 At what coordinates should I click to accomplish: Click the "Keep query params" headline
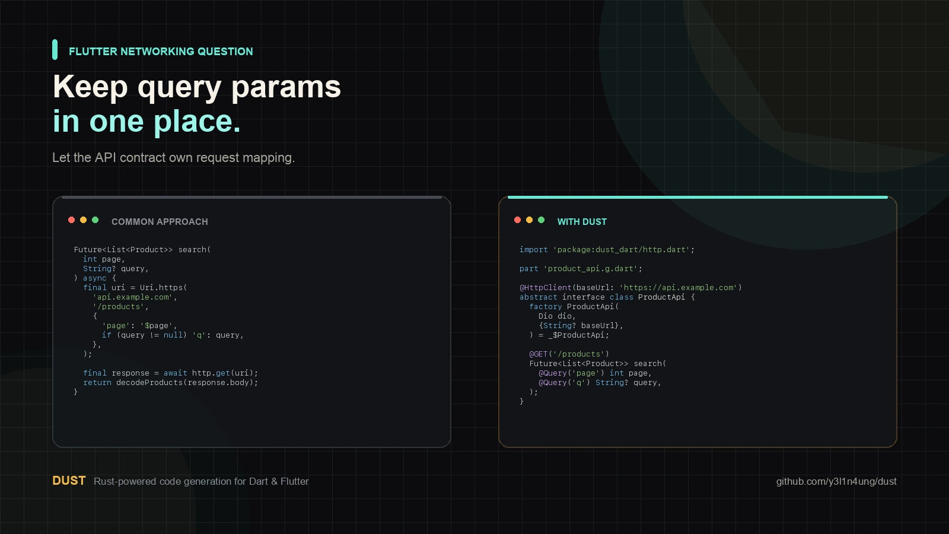[x=197, y=87]
